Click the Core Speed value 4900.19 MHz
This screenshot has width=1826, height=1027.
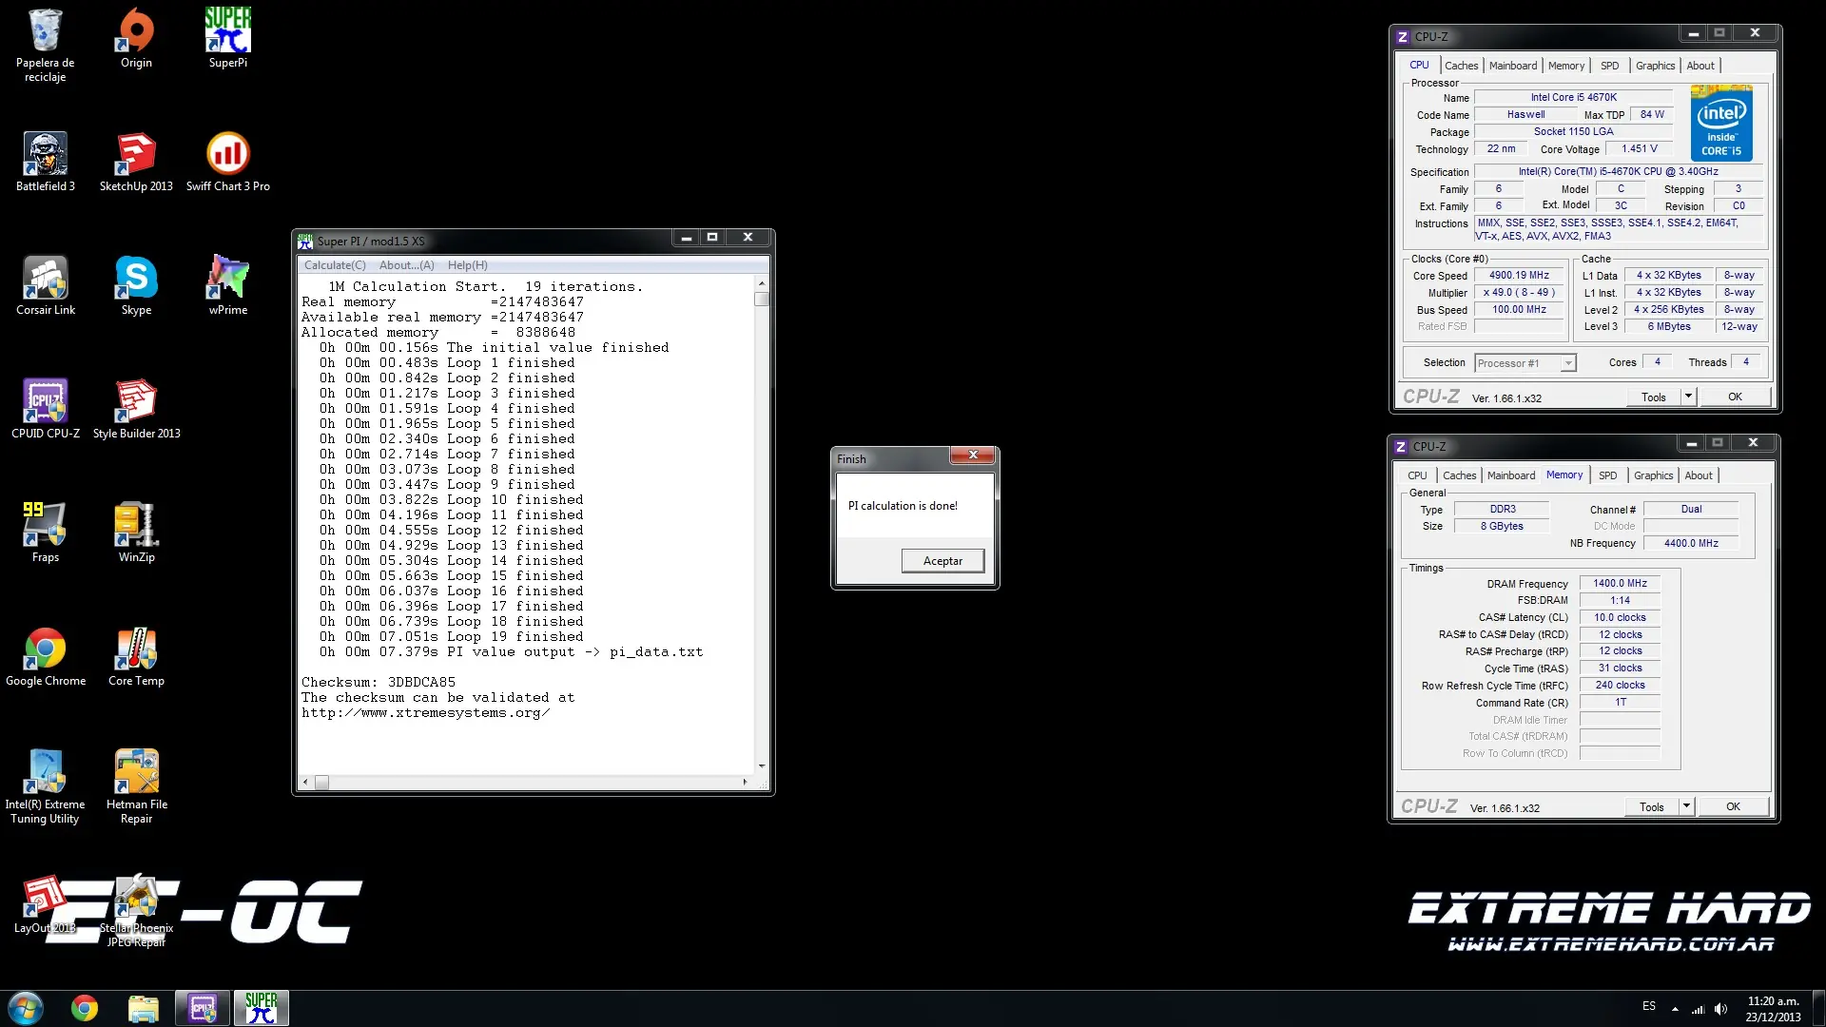(1519, 276)
